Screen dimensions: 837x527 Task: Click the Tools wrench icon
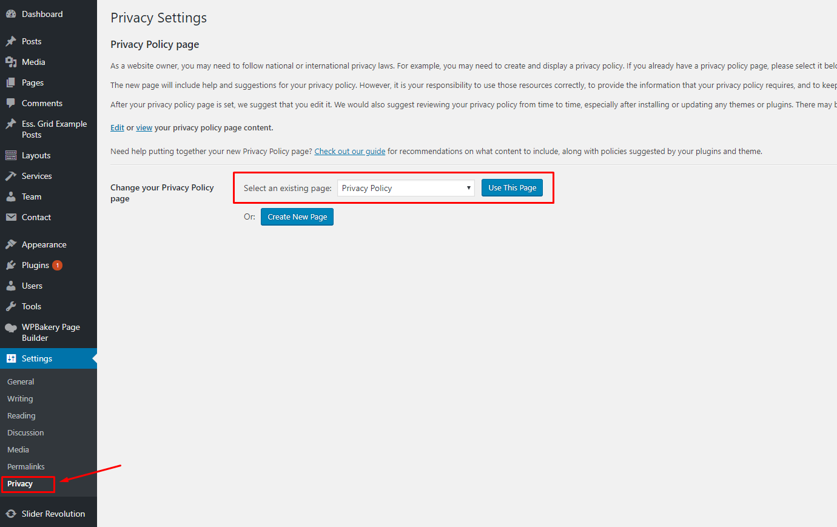pyautogui.click(x=11, y=306)
